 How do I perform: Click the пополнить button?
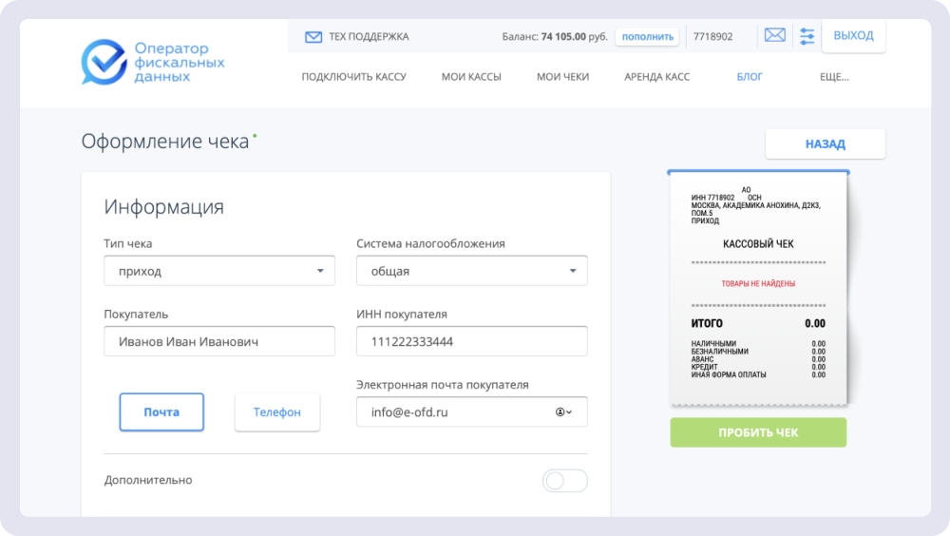[647, 37]
